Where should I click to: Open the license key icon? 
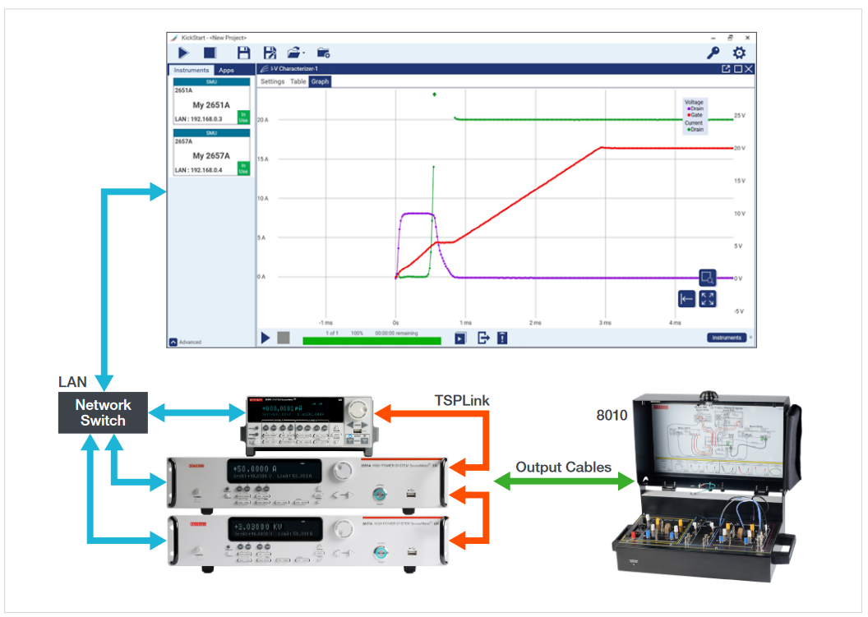(713, 53)
